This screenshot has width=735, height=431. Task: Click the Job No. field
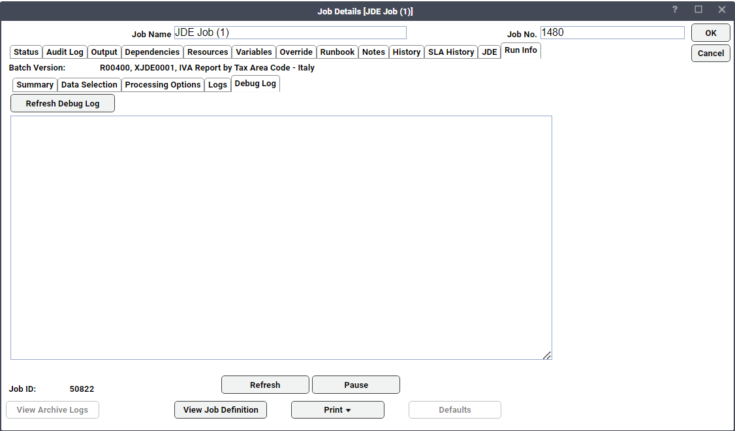coord(612,33)
